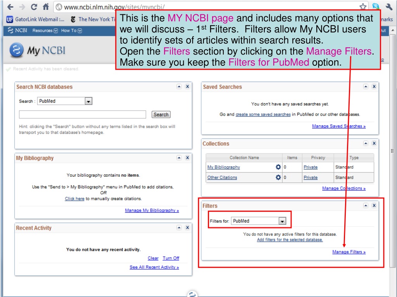Viewport: 397px width, 297px height.
Task: Click the Collection Name column header
Action: click(244, 158)
